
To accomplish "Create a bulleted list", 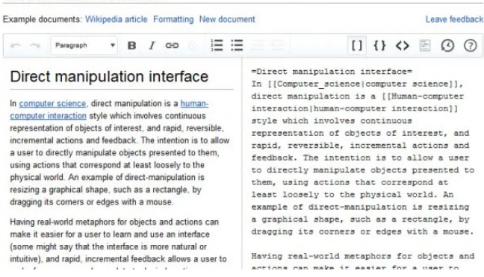I will 237,46.
